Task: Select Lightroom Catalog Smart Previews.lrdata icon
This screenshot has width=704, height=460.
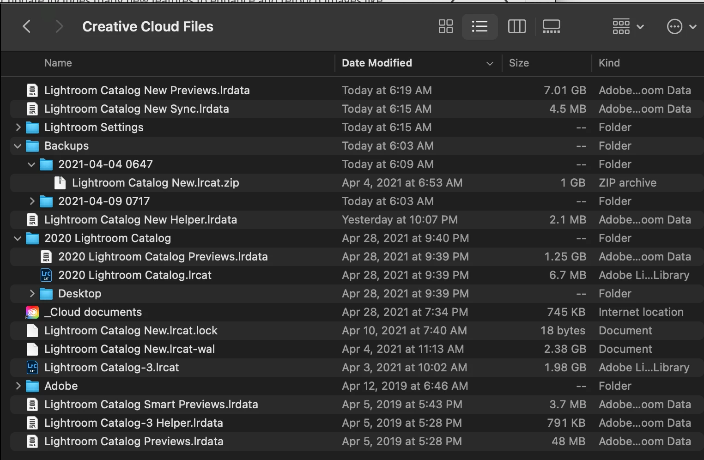Action: click(32, 405)
